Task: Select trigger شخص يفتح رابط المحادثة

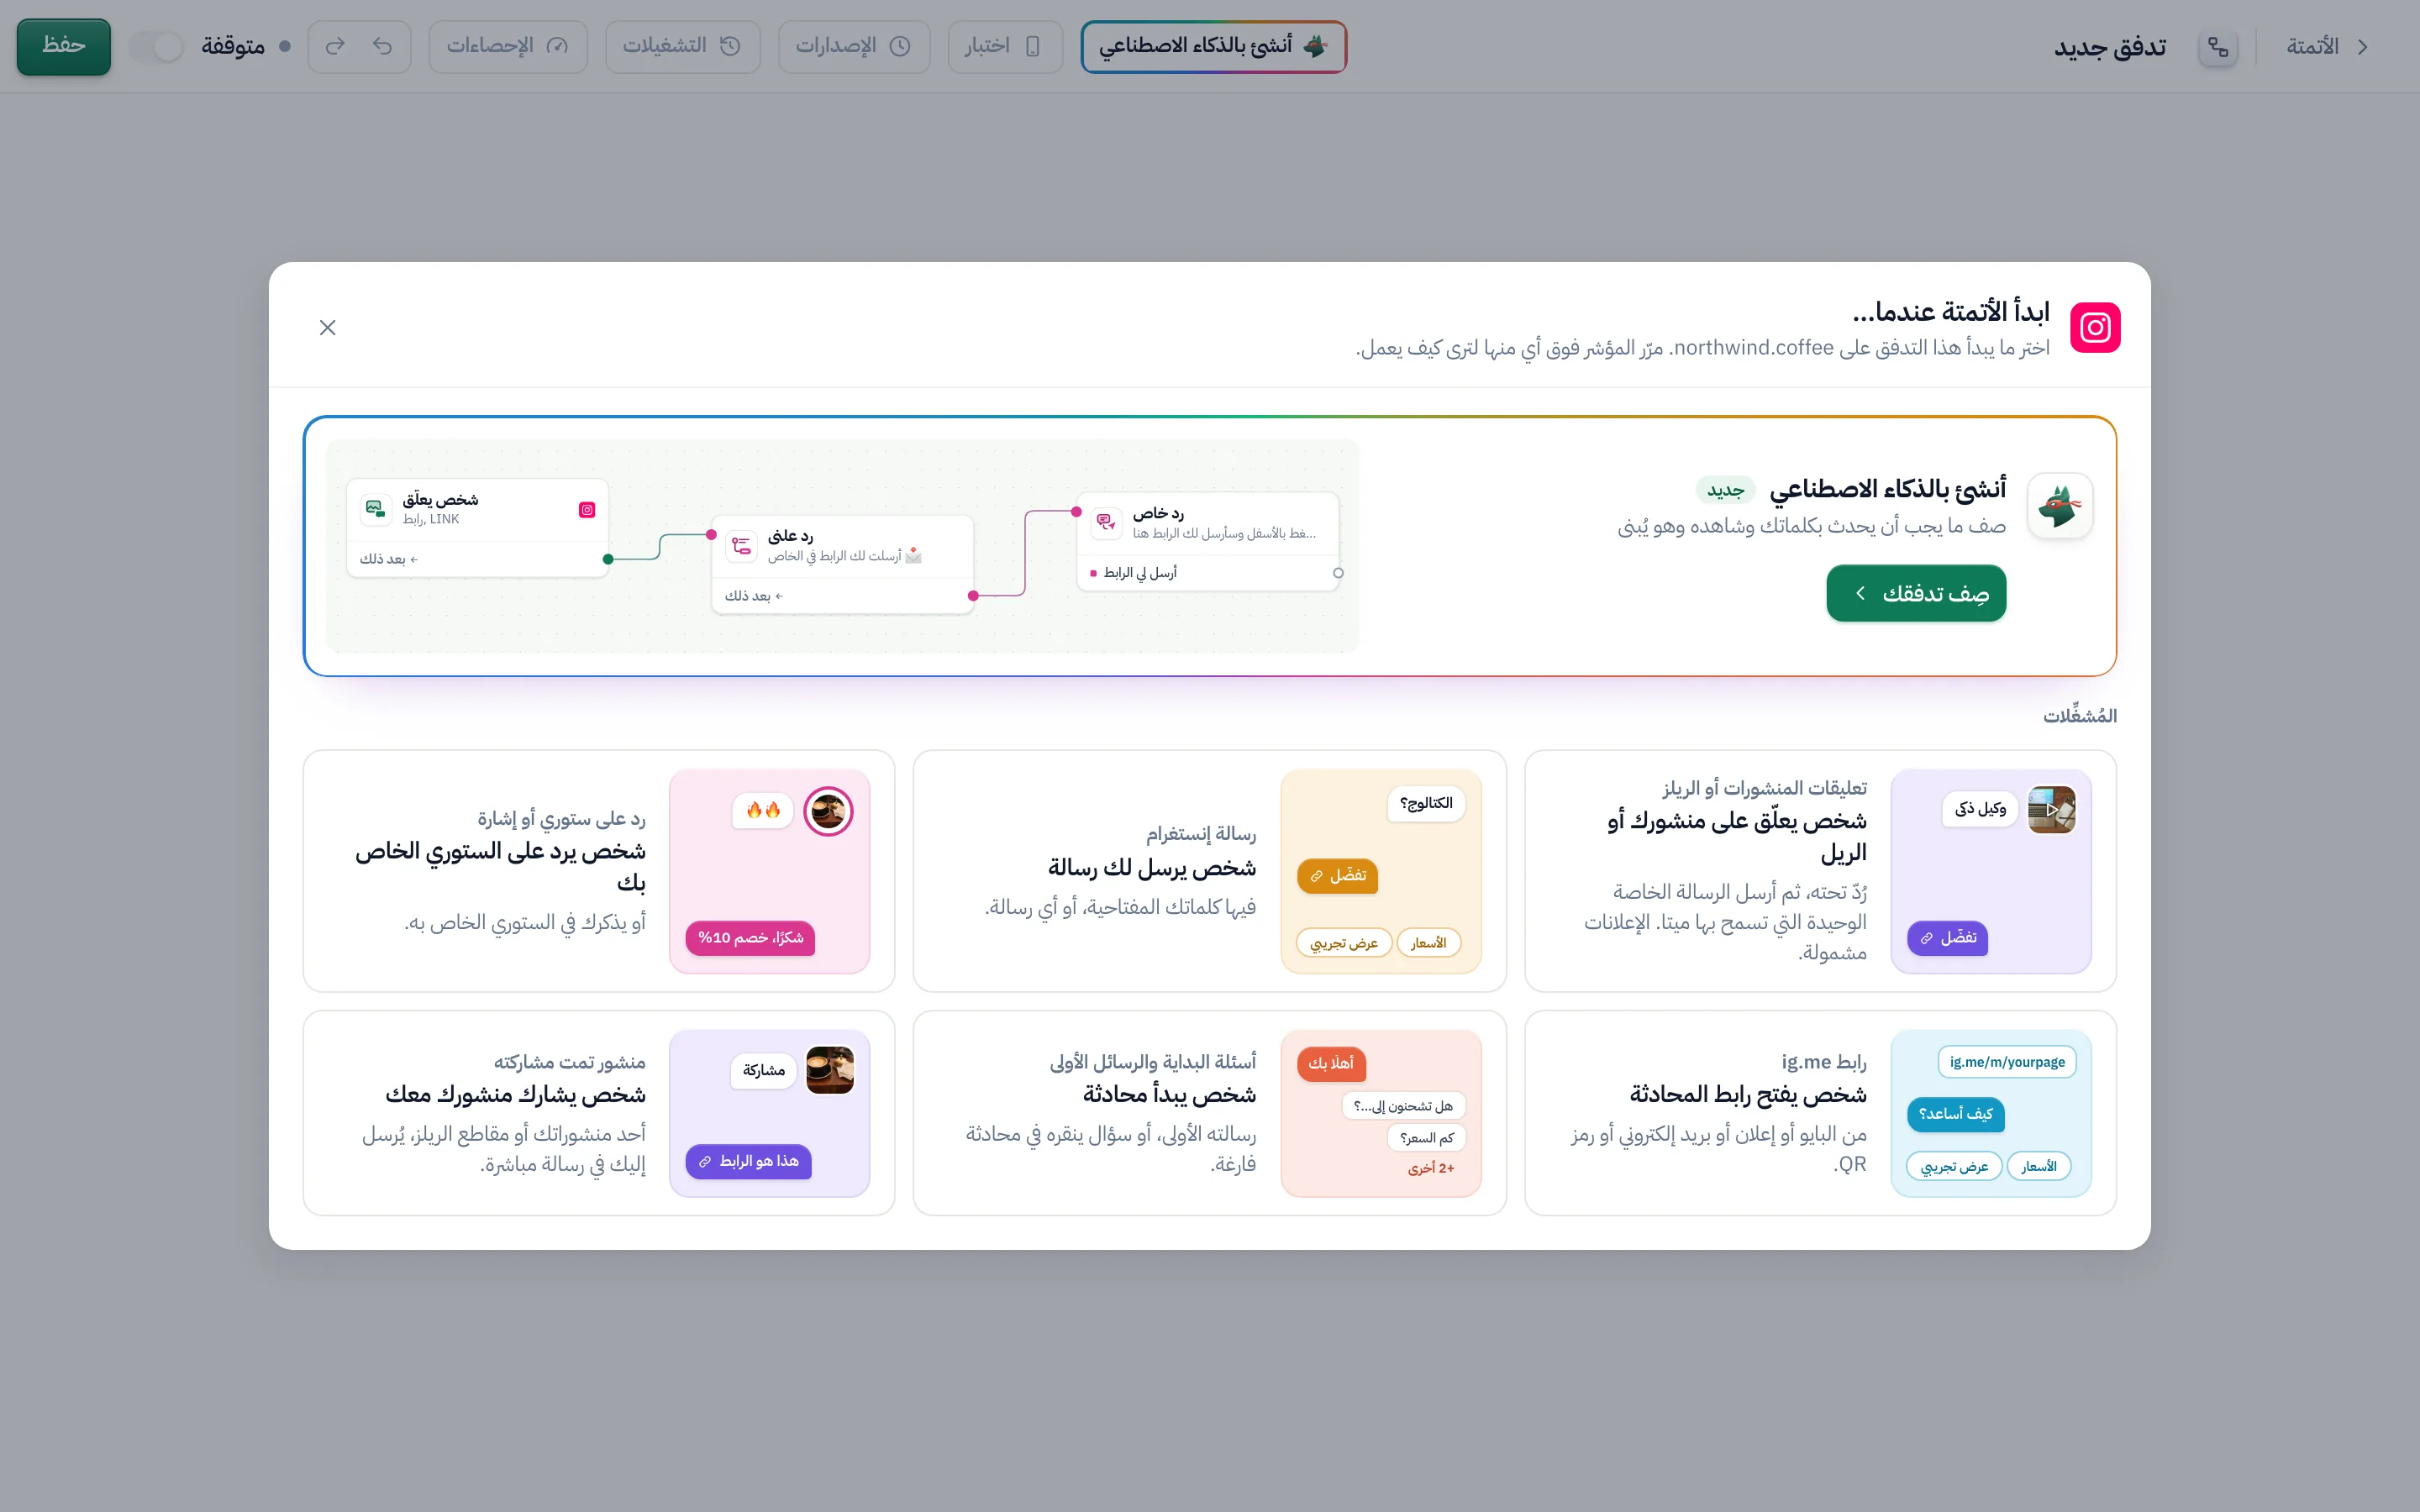Action: pos(1820,1112)
